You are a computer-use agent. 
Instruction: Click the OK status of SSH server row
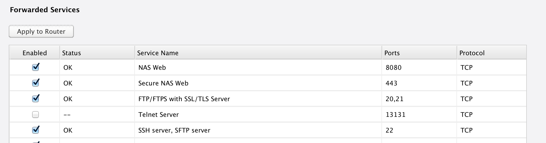click(x=68, y=130)
